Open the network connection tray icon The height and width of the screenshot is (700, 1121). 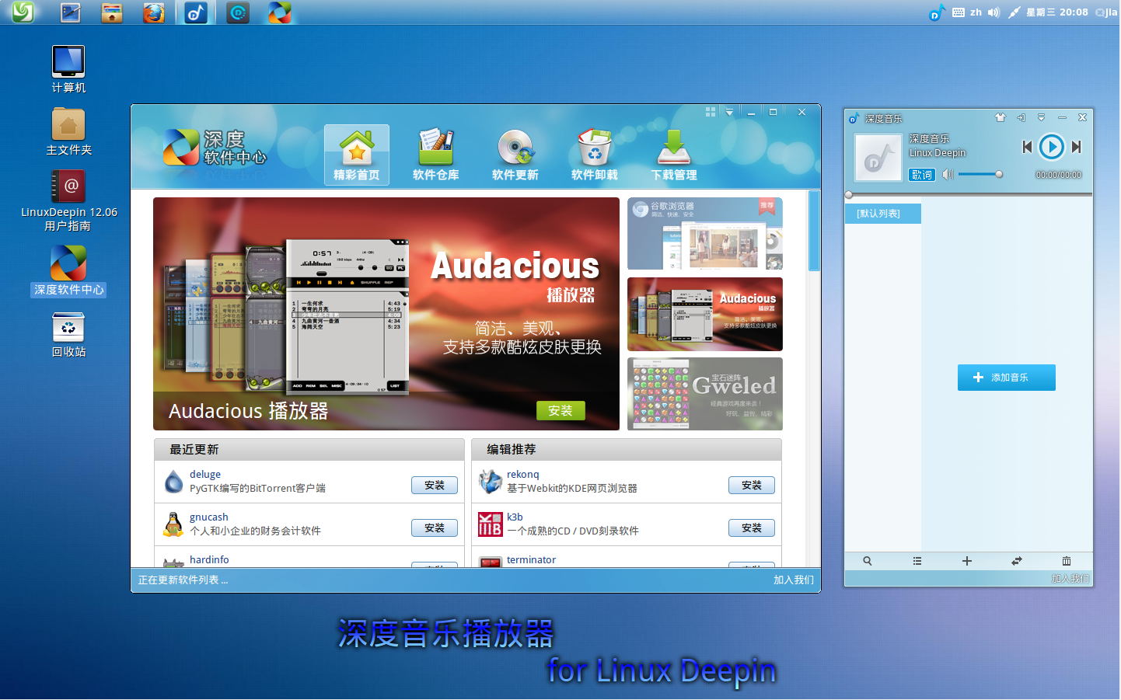[1014, 12]
